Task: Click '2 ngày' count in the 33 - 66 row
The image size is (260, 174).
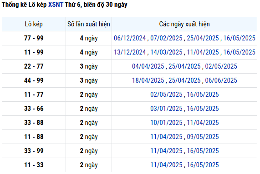Action: 89,109
